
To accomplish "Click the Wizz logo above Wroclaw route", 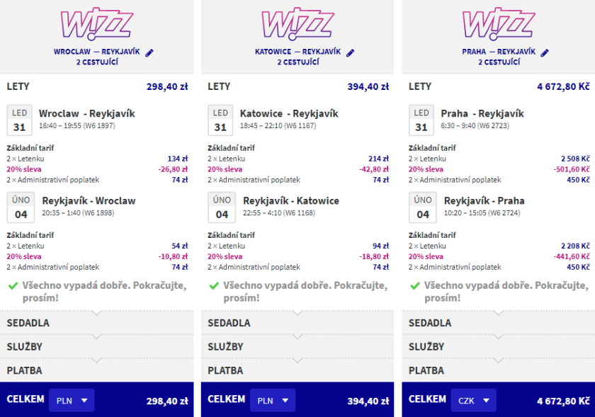I will click(96, 25).
